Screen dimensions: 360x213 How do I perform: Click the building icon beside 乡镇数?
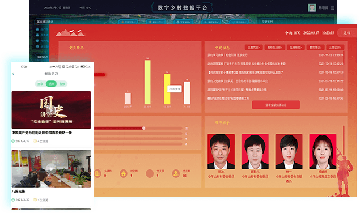tap(98, 173)
